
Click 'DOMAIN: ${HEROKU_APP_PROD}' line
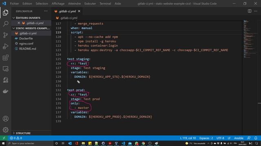coord(113,117)
